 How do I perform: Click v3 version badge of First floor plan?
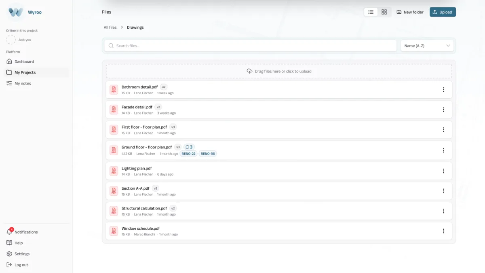173,127
